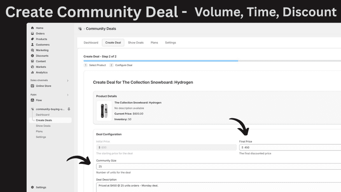Click 'The Collection Snowboard: Hydrogen' product name
The width and height of the screenshot is (341, 192).
[x=138, y=103]
